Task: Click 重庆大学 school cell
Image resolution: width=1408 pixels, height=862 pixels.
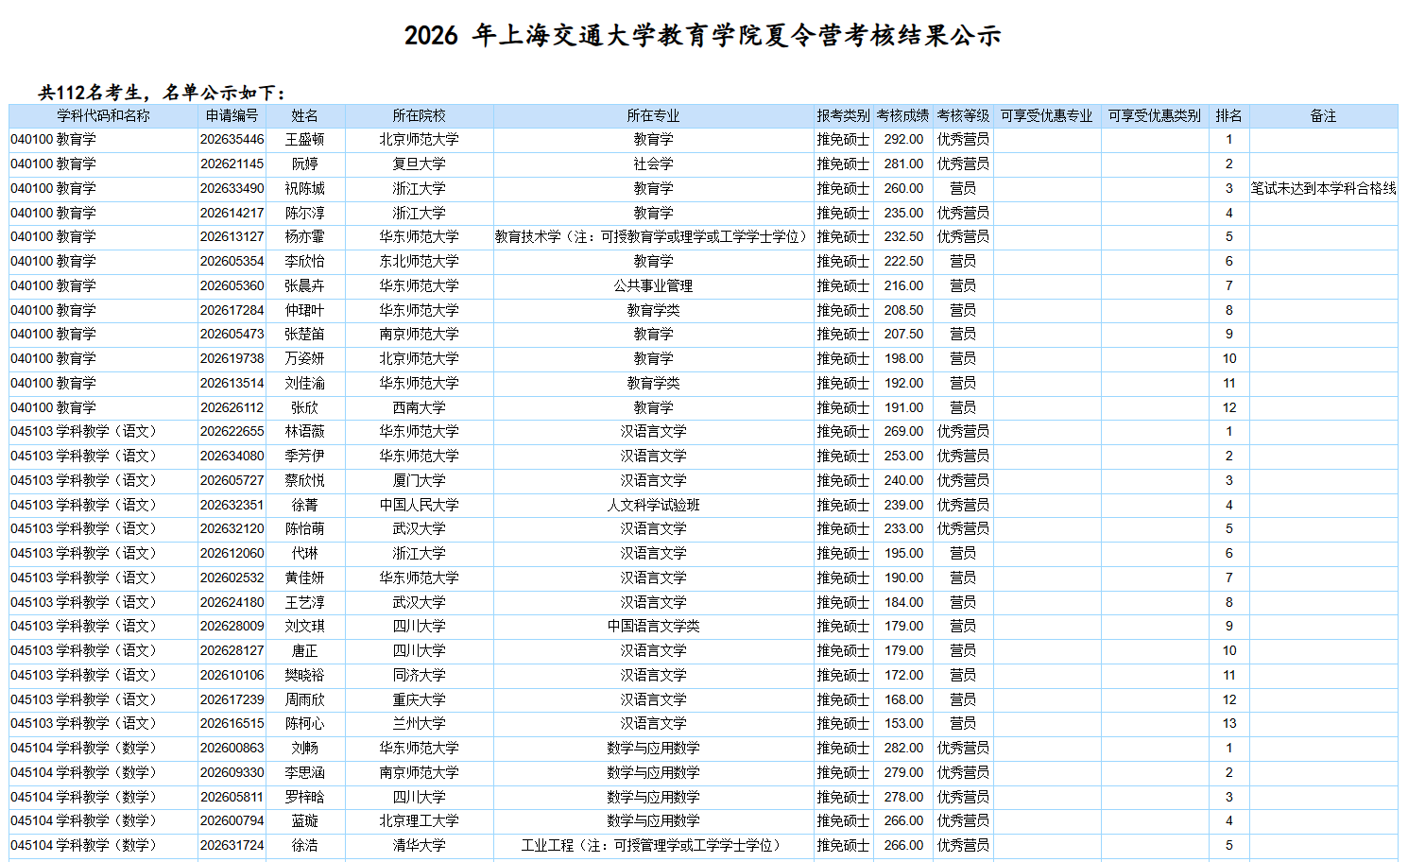Action: click(419, 699)
